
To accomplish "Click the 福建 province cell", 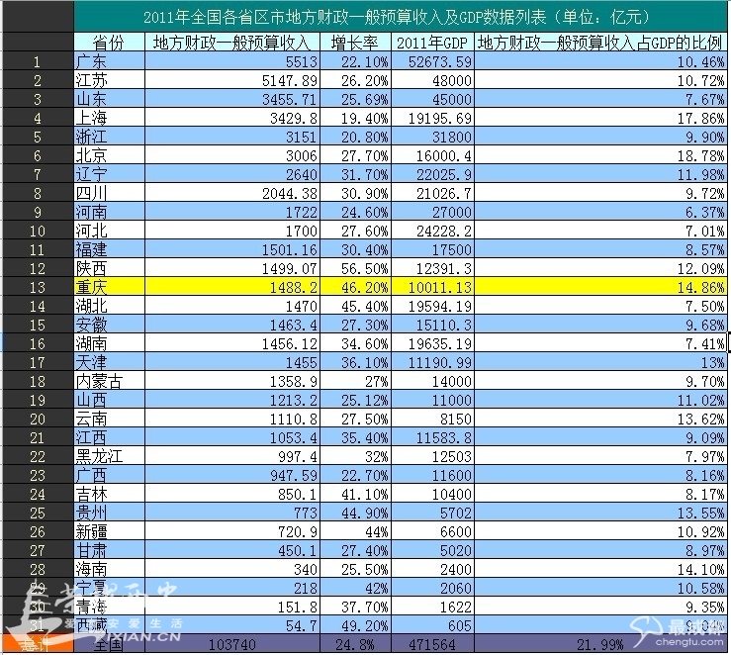I will (x=110, y=249).
